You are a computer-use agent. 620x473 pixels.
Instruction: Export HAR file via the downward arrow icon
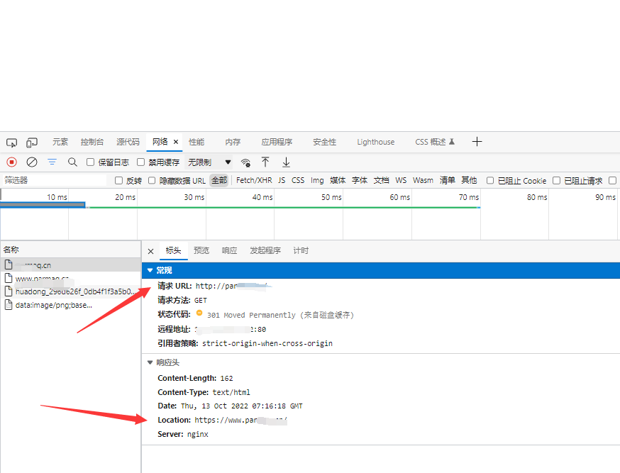286,162
